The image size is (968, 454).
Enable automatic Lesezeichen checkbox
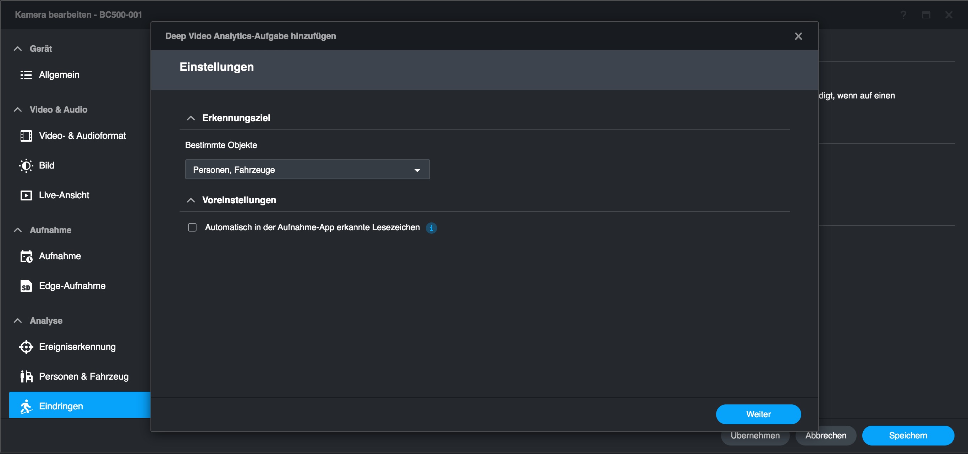[x=192, y=228]
